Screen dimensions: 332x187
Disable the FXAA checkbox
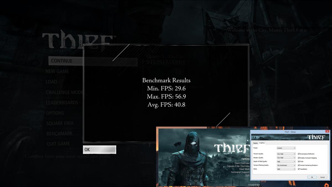(299, 162)
